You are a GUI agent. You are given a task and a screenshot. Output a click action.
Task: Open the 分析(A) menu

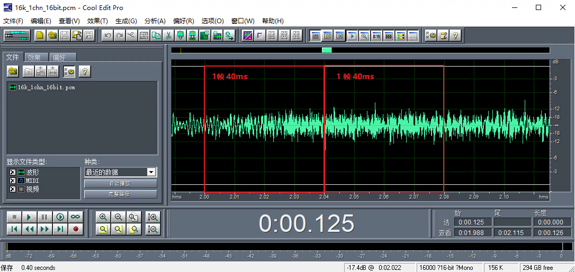click(x=155, y=21)
